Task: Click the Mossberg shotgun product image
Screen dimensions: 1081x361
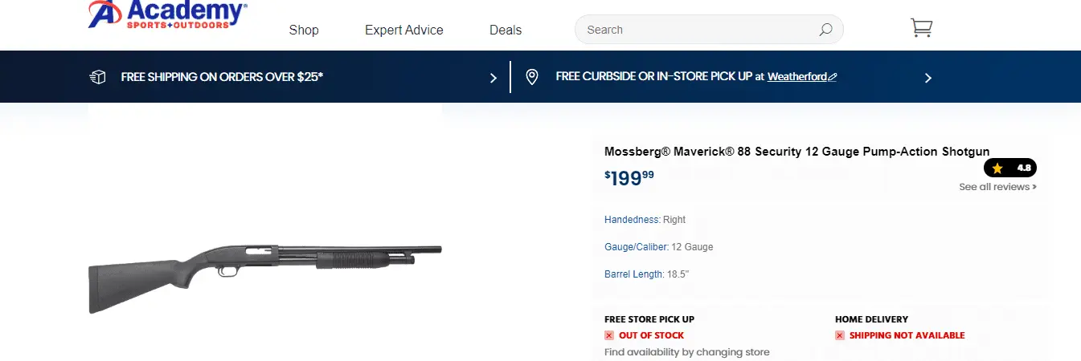Action: click(265, 266)
